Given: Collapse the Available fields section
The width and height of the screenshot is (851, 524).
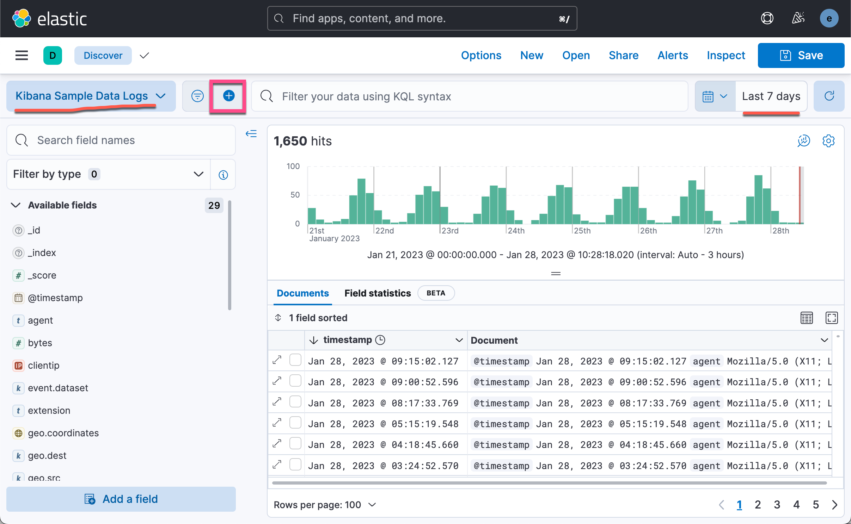Looking at the screenshot, I should click(16, 205).
